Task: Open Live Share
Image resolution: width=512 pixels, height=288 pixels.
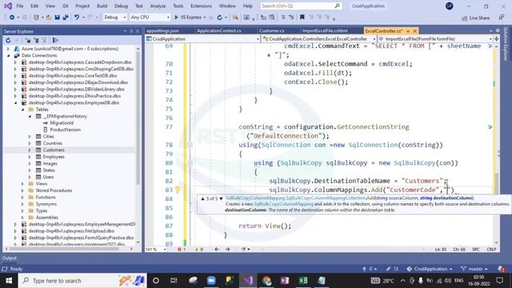Action: (x=475, y=18)
